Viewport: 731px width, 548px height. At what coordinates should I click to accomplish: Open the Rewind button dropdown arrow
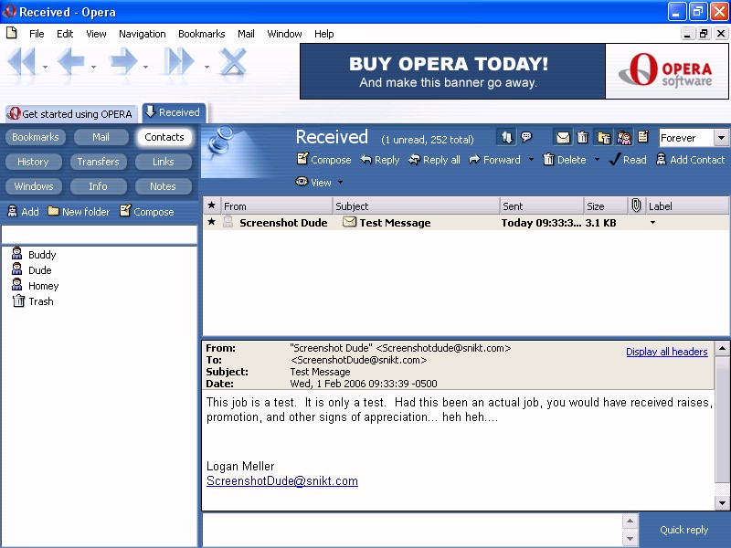point(45,67)
